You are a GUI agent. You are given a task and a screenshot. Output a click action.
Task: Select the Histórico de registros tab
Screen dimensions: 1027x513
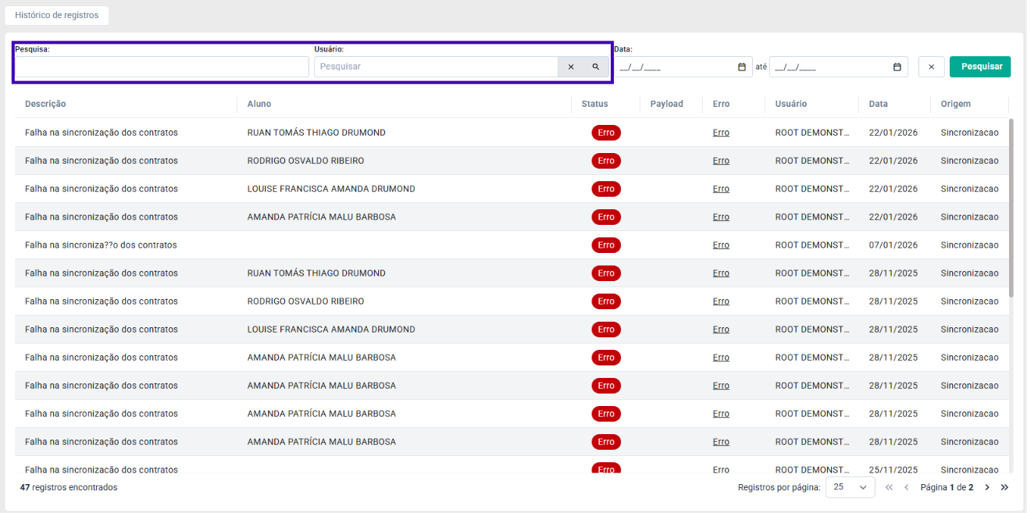click(57, 15)
